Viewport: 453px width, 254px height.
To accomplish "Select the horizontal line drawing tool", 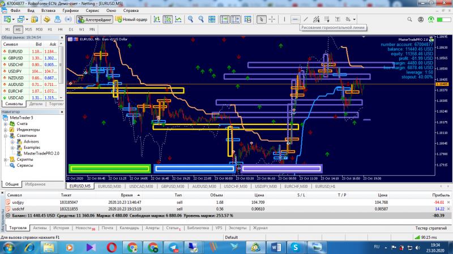I will [x=295, y=19].
